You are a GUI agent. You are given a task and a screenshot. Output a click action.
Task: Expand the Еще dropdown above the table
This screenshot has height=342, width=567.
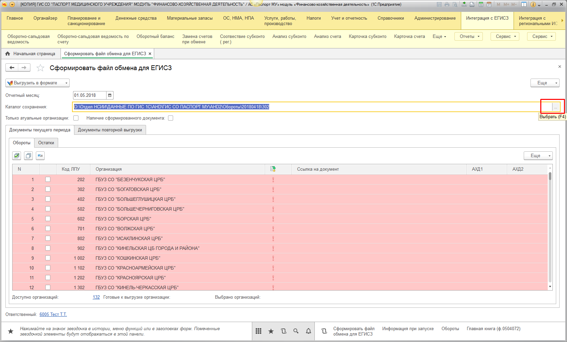538,156
